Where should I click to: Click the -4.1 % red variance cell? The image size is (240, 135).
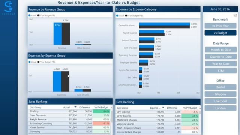point(101,123)
